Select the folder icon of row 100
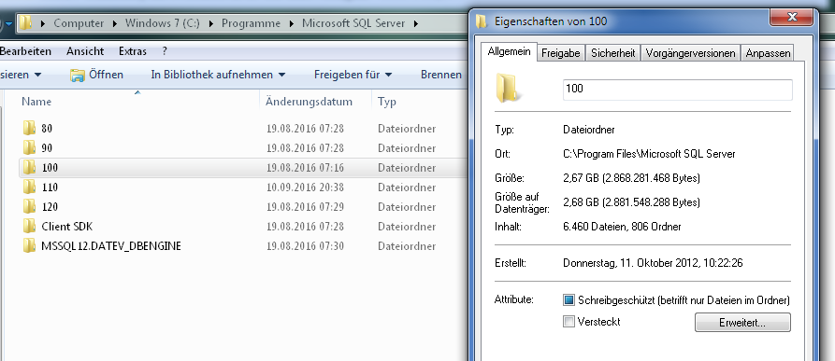The width and height of the screenshot is (835, 361). (29, 167)
